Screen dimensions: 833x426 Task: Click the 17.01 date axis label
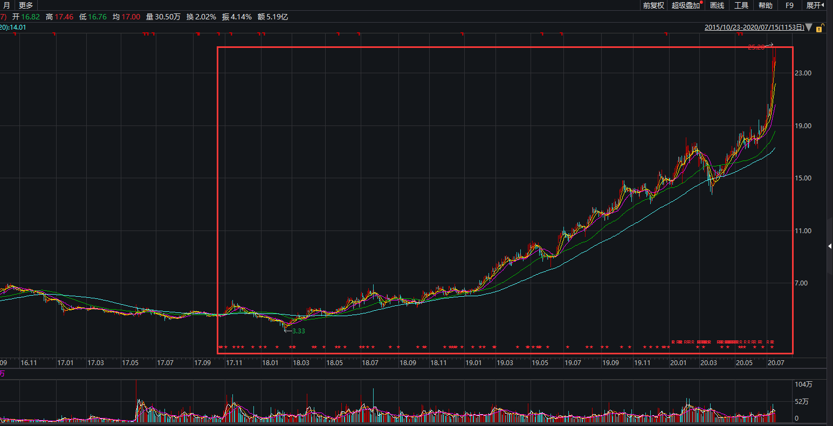pos(65,362)
